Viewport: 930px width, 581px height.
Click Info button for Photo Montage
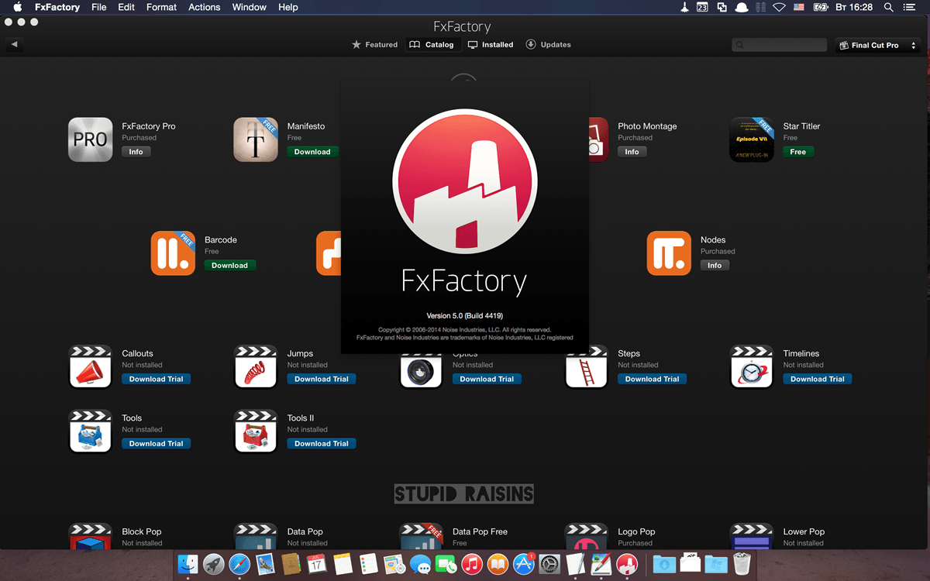tap(632, 152)
